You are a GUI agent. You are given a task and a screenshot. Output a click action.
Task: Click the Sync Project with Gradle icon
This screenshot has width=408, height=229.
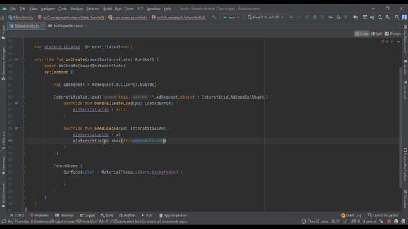(372, 17)
